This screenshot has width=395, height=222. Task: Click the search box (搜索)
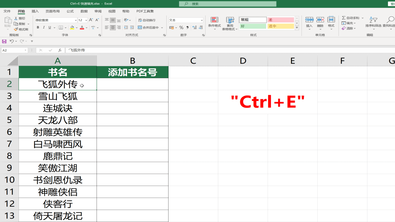tap(228, 4)
